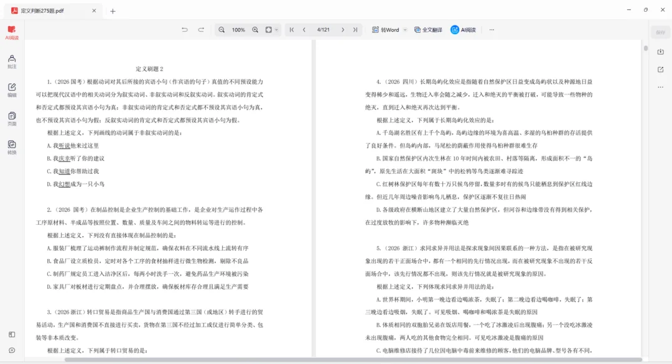Click the fit page view icon
The height and width of the screenshot is (364, 672).
coord(269,30)
